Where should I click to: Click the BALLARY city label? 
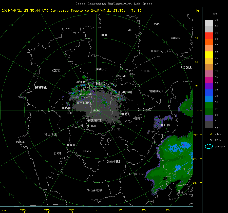tap(165, 125)
